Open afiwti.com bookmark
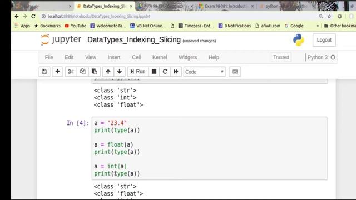 point(268,26)
